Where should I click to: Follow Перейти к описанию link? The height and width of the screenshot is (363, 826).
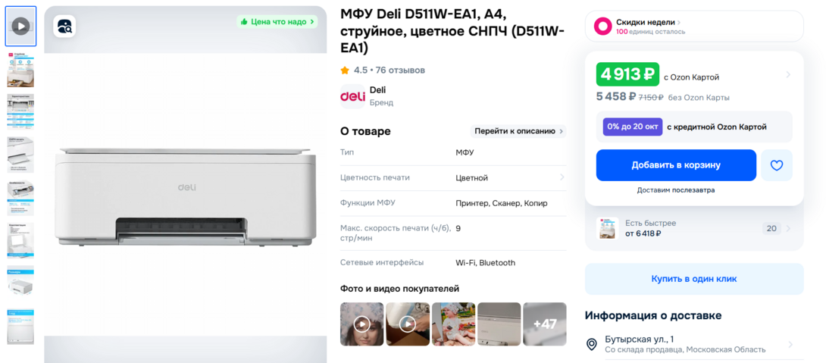518,131
